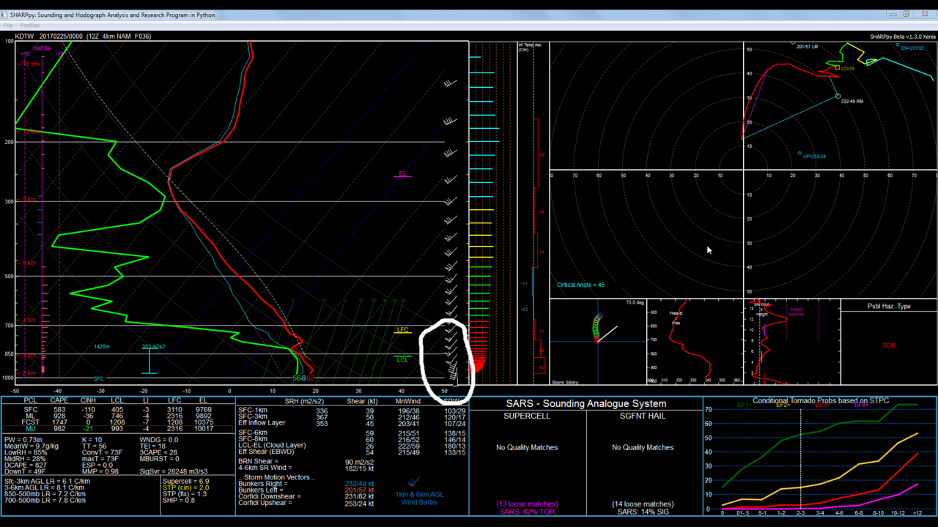Click the Bunkers right mover marker on hodograph
This screenshot has width=938, height=527.
838,96
